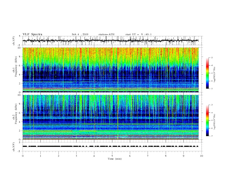Click the time axis tick '10'
Viewport: 227px width, 175px height.
point(201,156)
